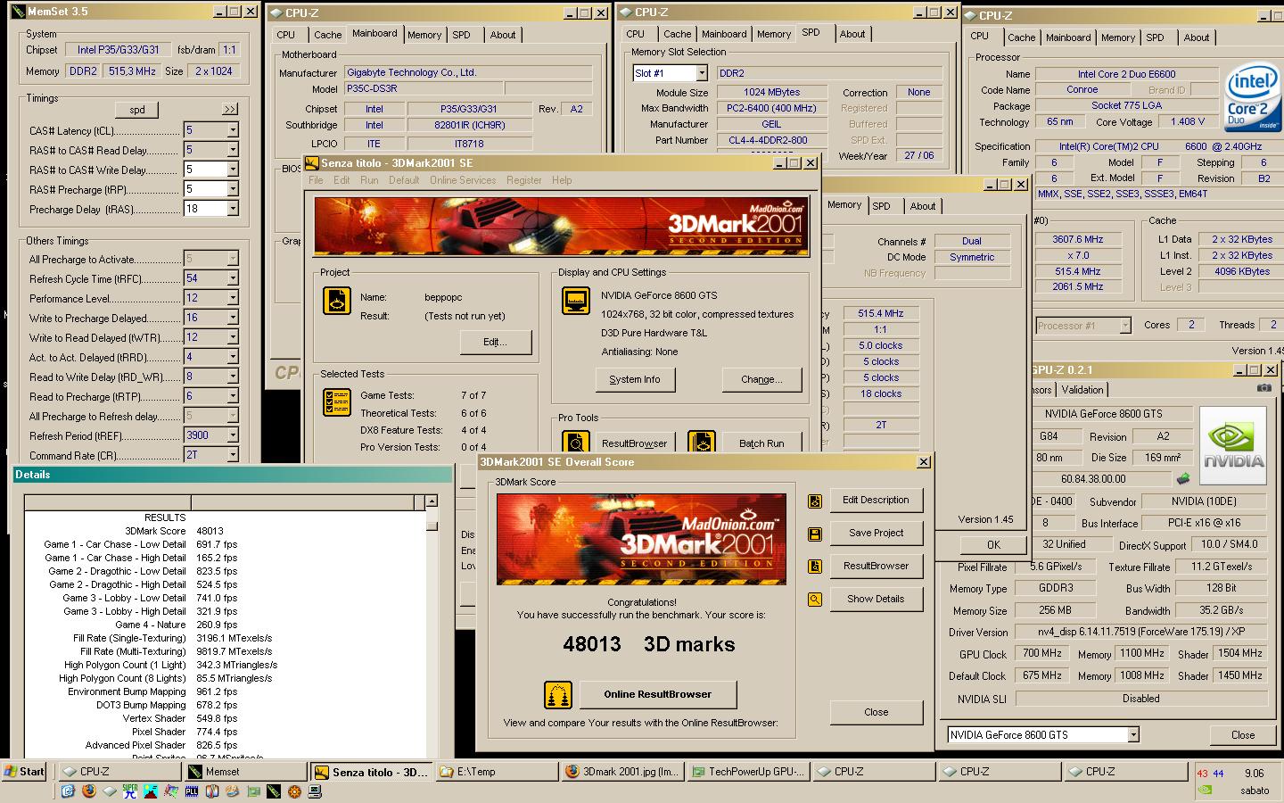Open the Help menu in 3DMark2001 SE
Screen dimensions: 1284x803
562,180
